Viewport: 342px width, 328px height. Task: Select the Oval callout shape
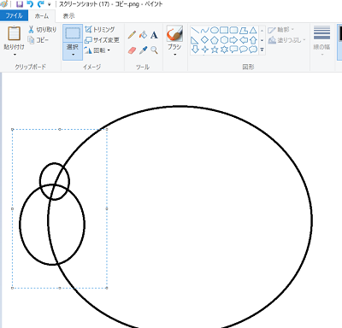(244, 50)
